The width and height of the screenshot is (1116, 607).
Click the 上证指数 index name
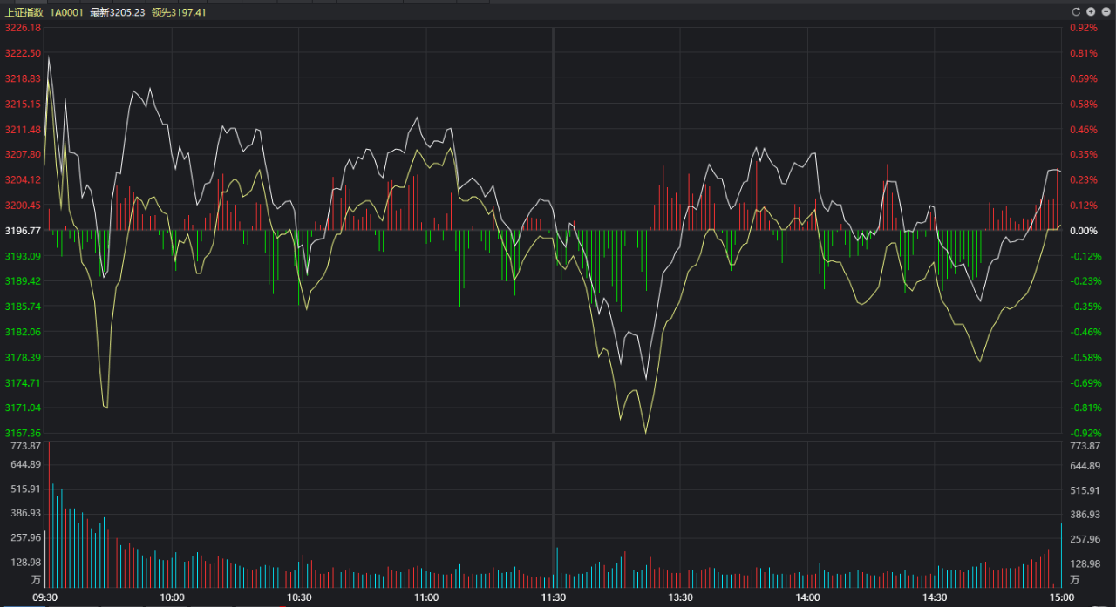point(24,12)
